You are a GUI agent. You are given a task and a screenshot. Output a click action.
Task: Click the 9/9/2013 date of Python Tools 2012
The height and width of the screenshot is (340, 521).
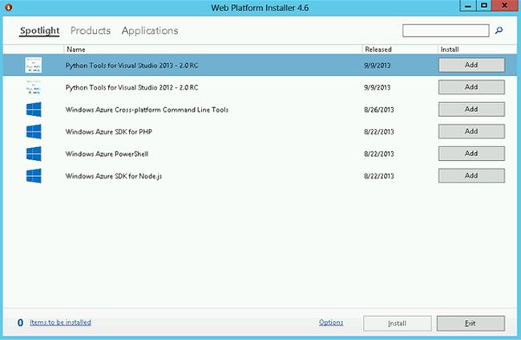[x=378, y=87]
